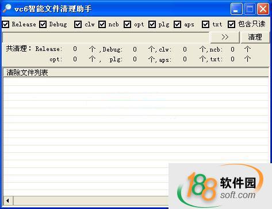The height and width of the screenshot is (209, 272).
Task: Click the 共清理 label
Action: tap(18, 49)
